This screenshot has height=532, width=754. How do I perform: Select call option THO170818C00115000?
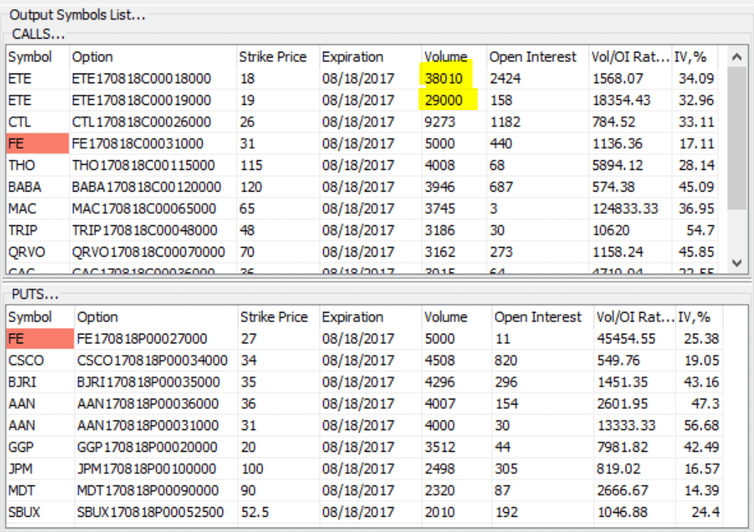144,165
